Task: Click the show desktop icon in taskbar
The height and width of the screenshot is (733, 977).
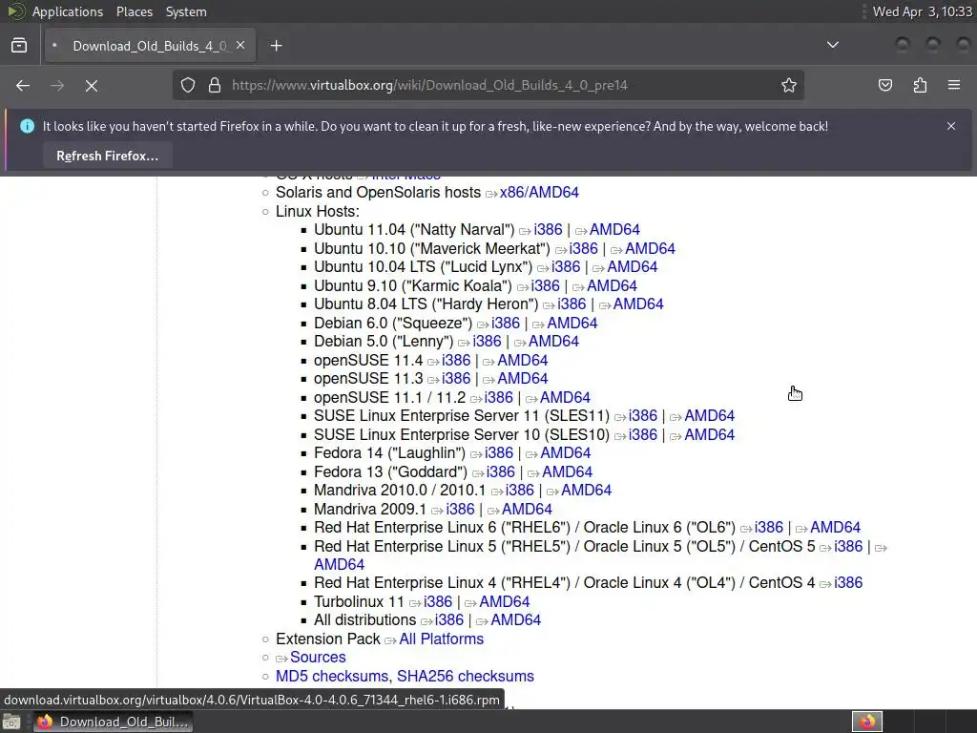Action: pyautogui.click(x=11, y=722)
